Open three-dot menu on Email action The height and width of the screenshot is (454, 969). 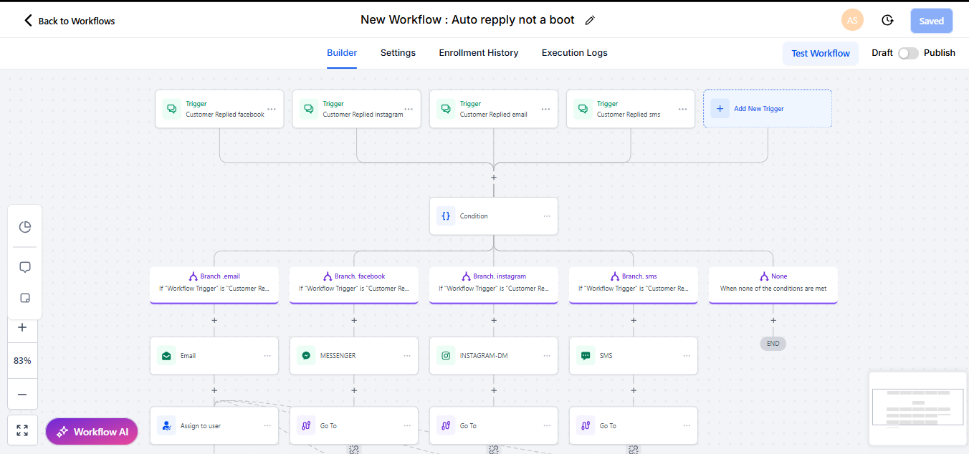point(267,356)
